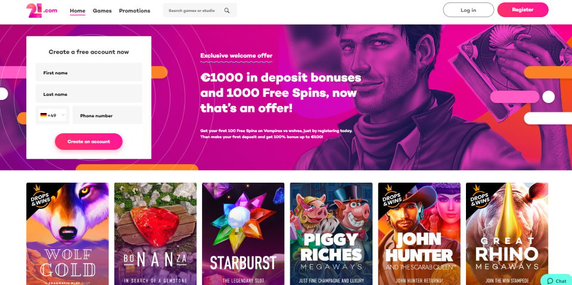
Task: Focus the Phone number field
Action: [x=107, y=115]
